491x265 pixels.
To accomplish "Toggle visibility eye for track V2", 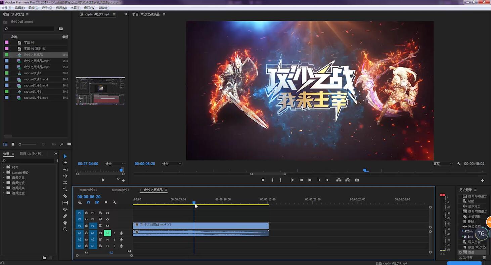I will click(107, 219).
